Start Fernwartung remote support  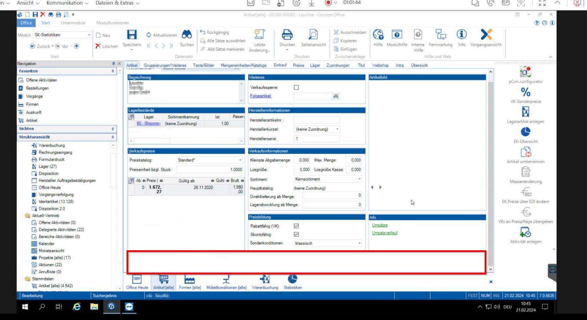441,35
